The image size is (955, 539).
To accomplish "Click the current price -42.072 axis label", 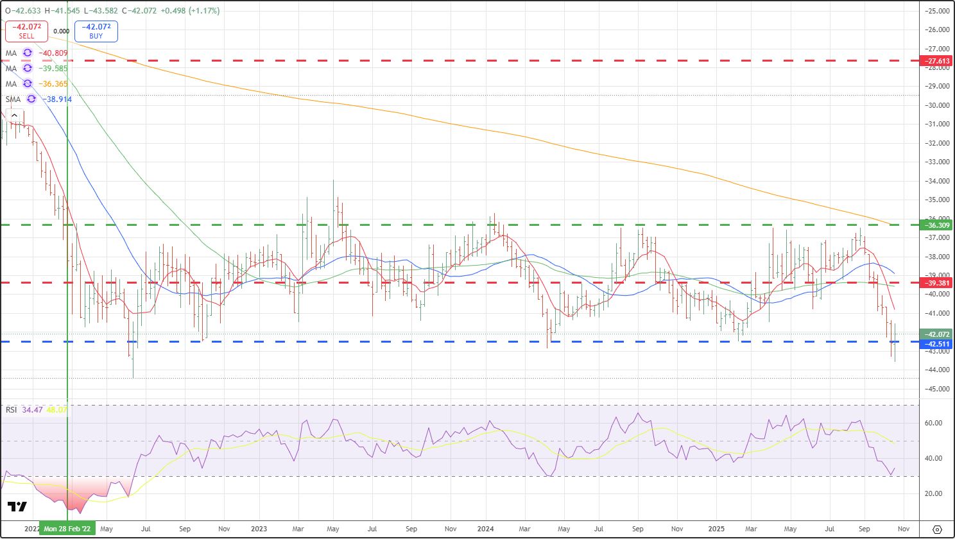I will pos(936,334).
